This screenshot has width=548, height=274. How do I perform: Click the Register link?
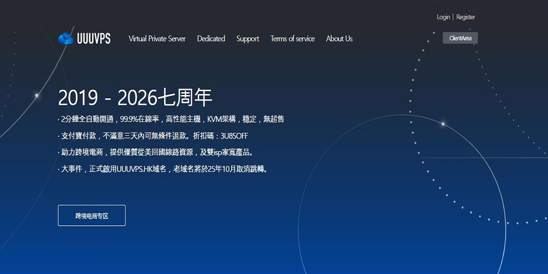[465, 17]
